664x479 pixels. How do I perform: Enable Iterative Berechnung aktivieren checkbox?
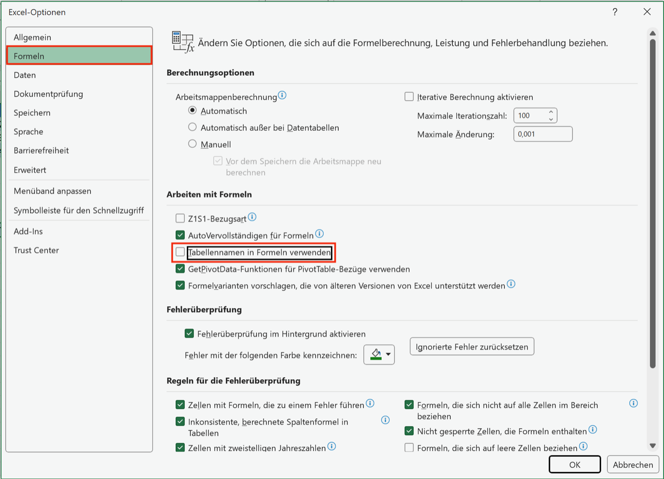409,97
